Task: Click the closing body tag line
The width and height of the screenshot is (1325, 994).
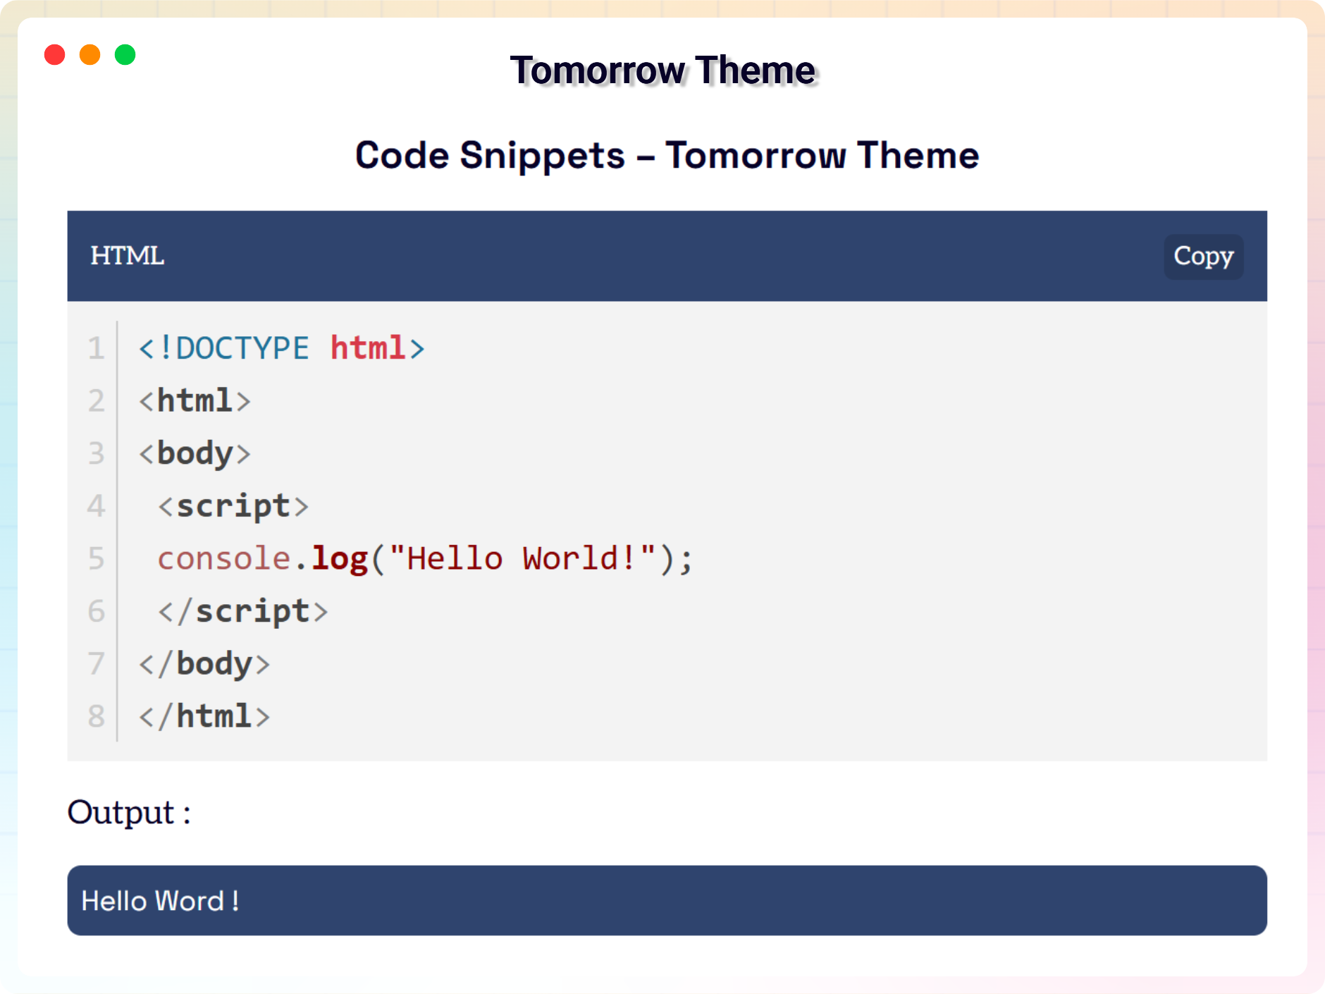Action: coord(204,664)
